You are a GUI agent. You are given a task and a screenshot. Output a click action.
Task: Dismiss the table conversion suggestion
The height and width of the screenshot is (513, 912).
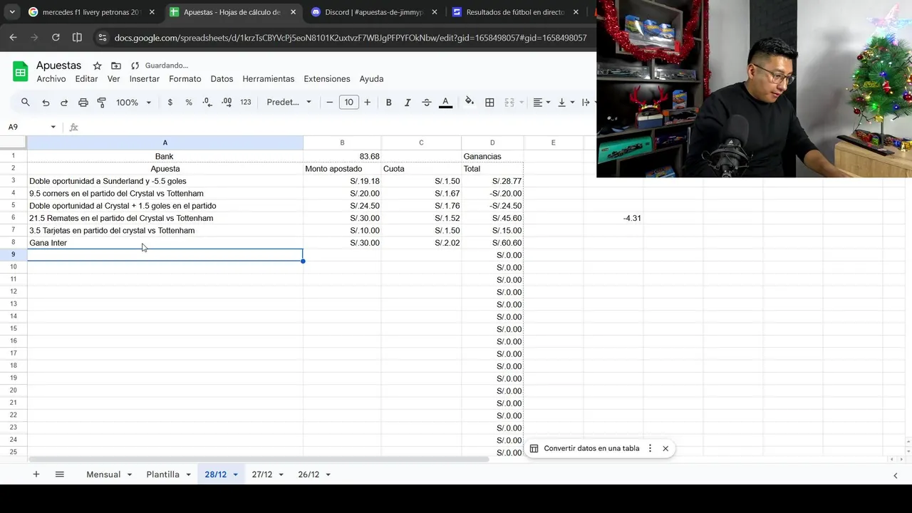click(x=665, y=449)
